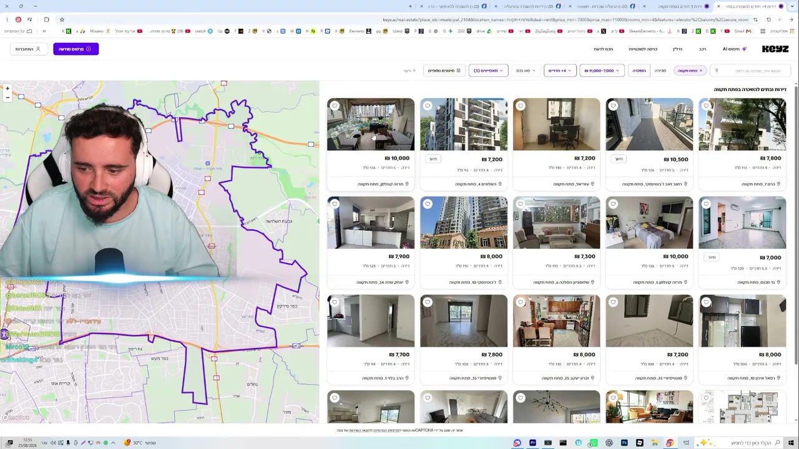Open additional filters panel

444,70
